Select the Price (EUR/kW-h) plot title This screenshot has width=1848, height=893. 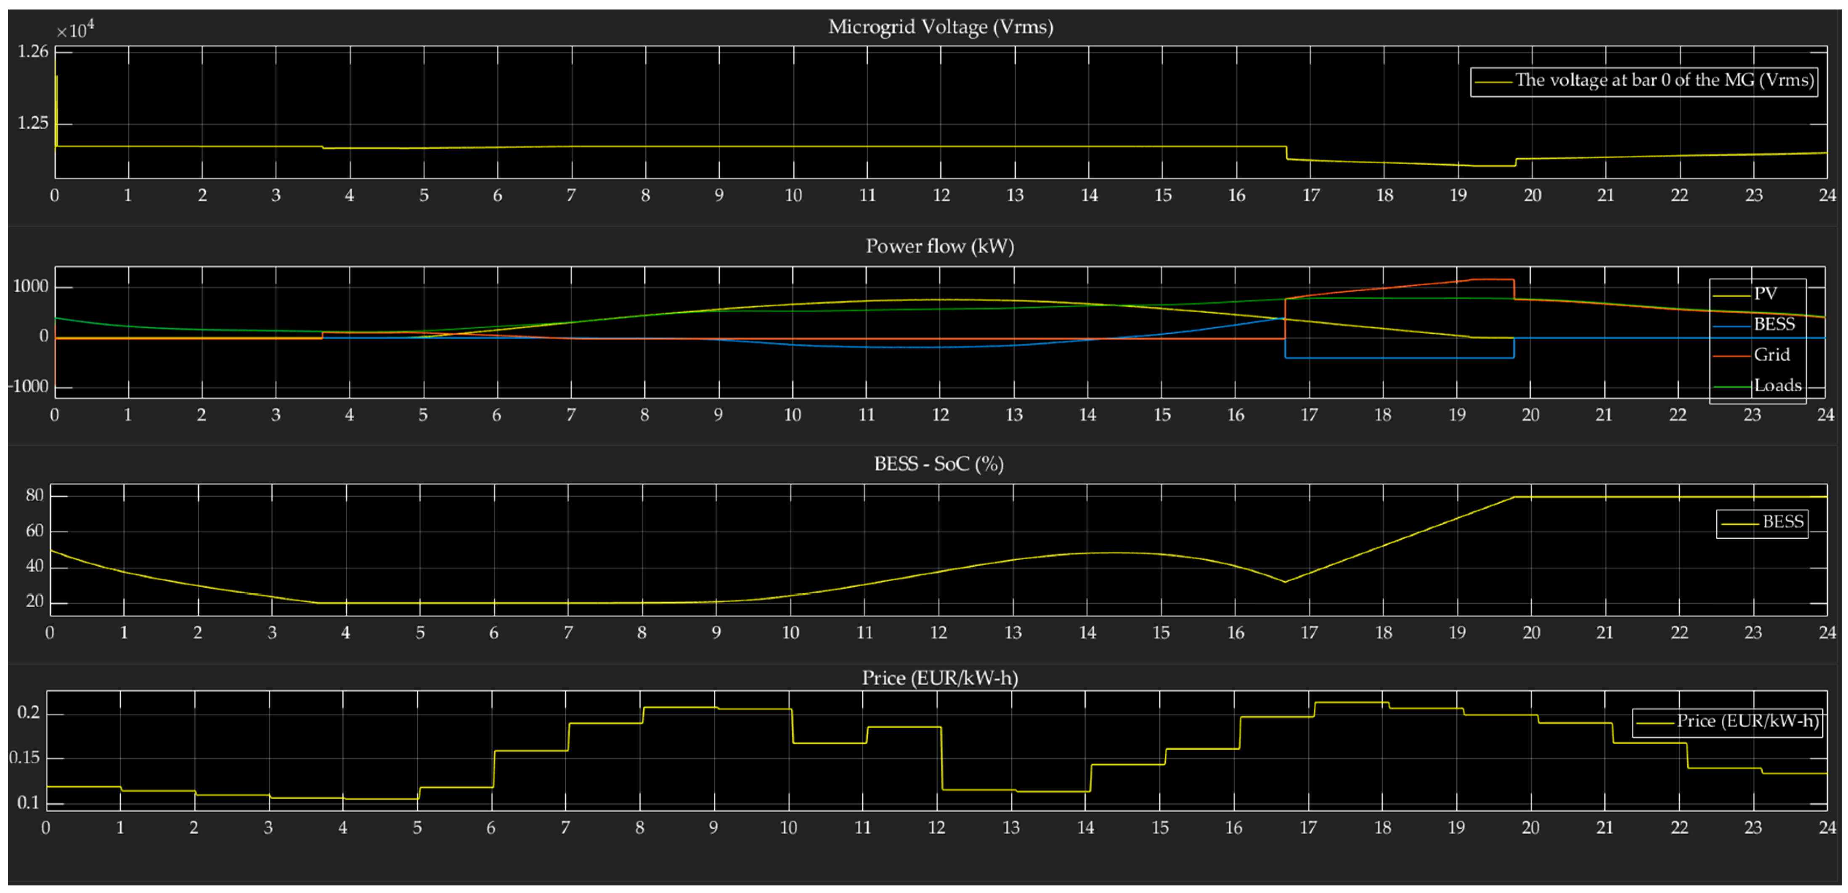[x=940, y=678]
